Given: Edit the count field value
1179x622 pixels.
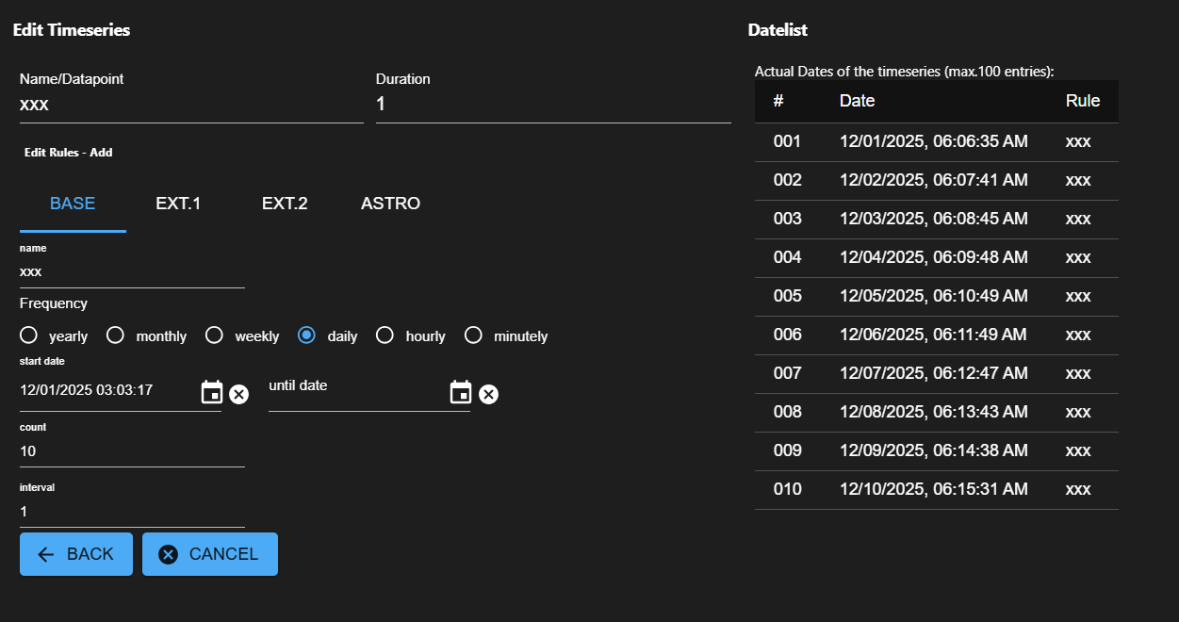Looking at the screenshot, I should (x=132, y=451).
